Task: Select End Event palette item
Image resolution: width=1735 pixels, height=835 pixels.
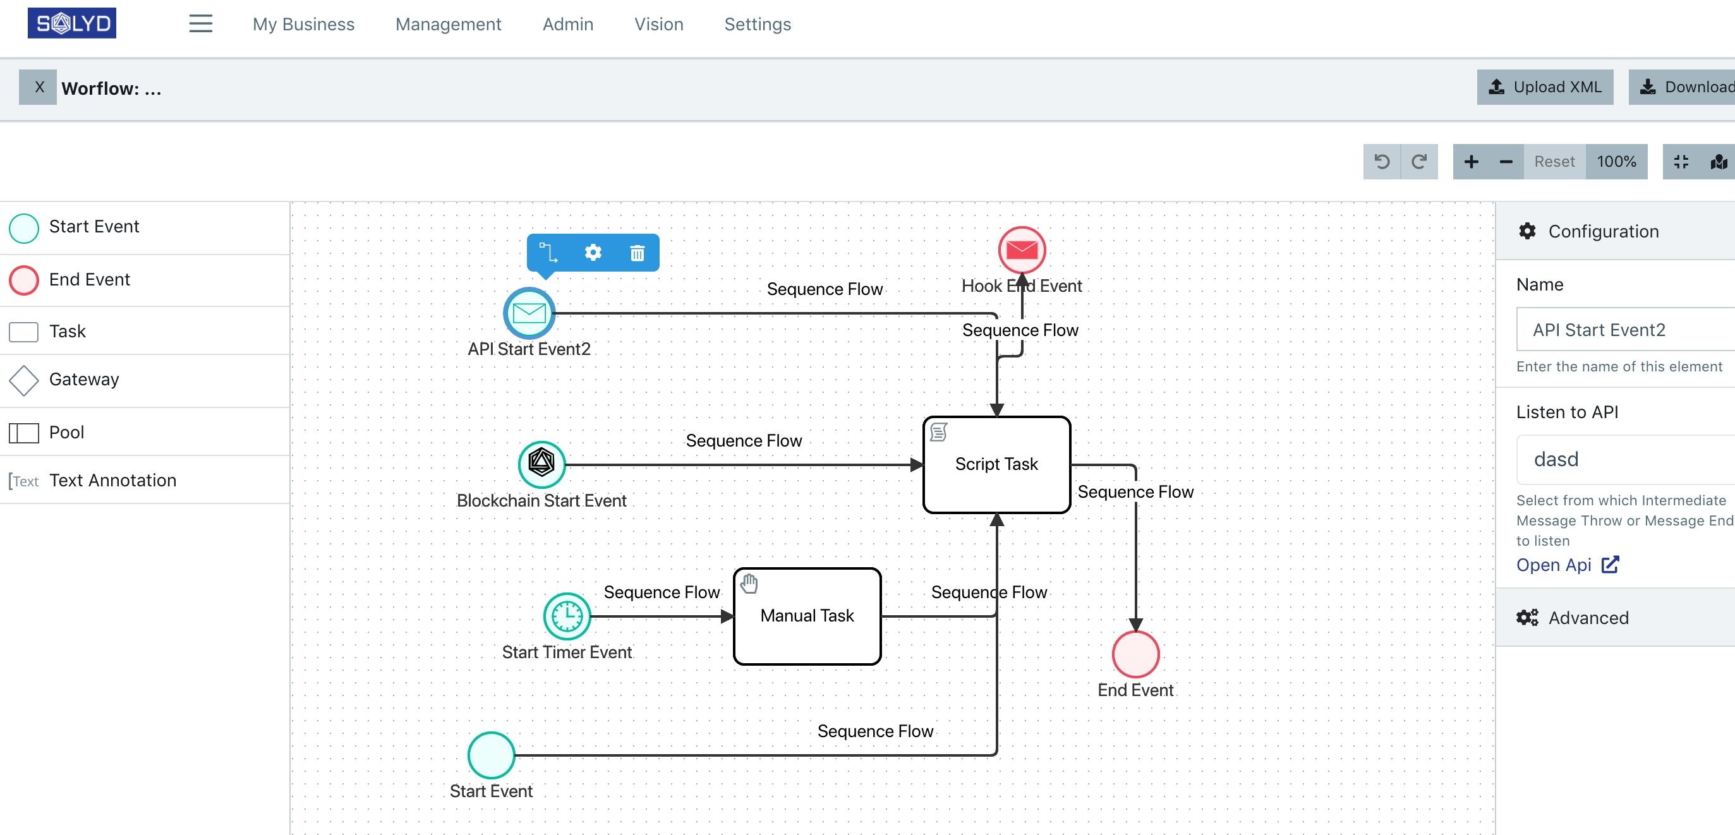Action: (145, 280)
